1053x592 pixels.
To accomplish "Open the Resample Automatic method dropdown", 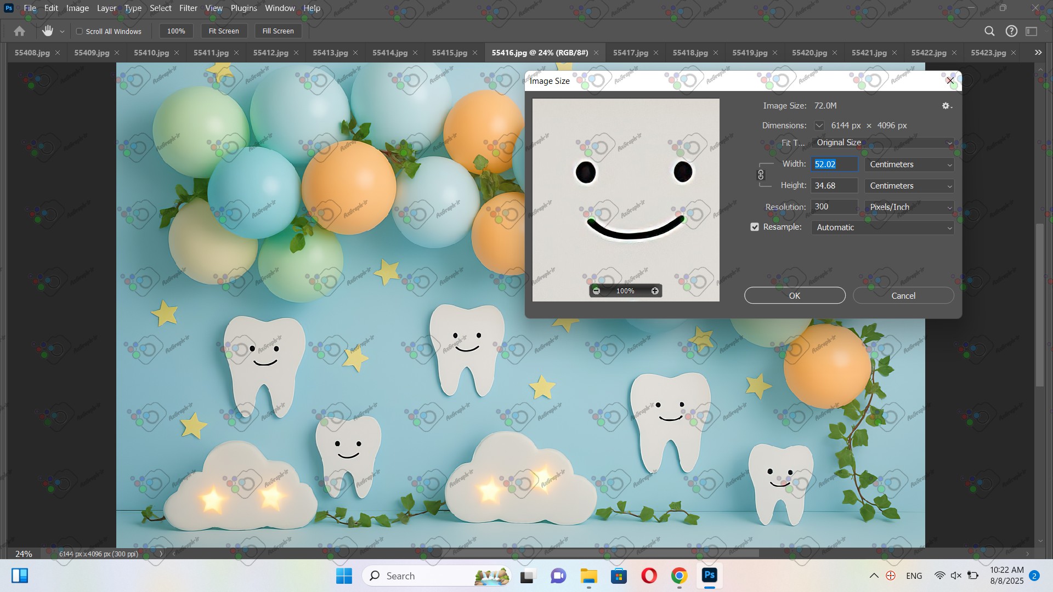I will (x=882, y=227).
